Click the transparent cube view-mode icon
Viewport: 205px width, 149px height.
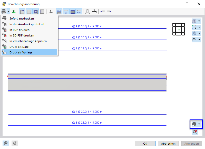point(194,21)
